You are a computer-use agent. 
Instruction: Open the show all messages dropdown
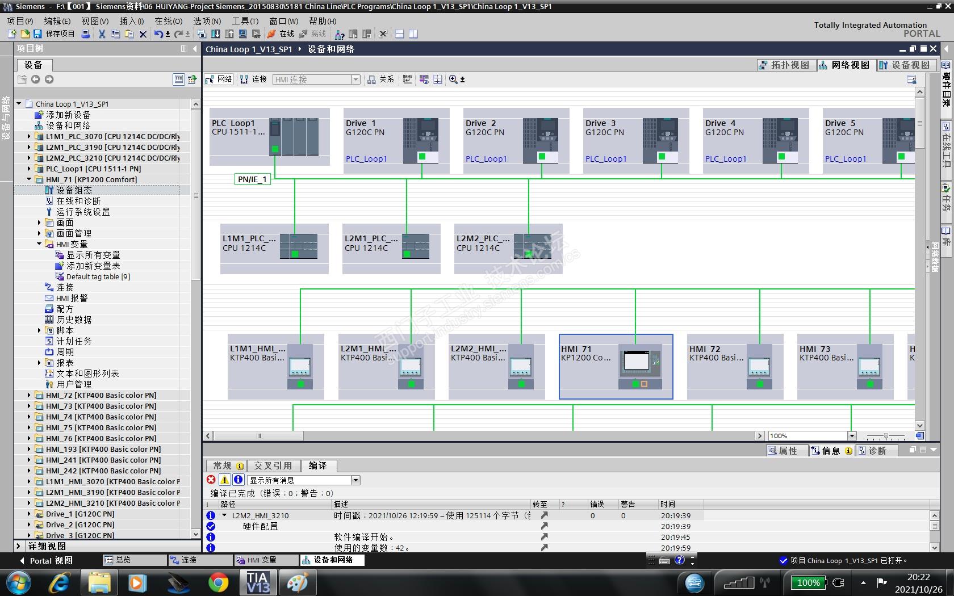pyautogui.click(x=355, y=480)
